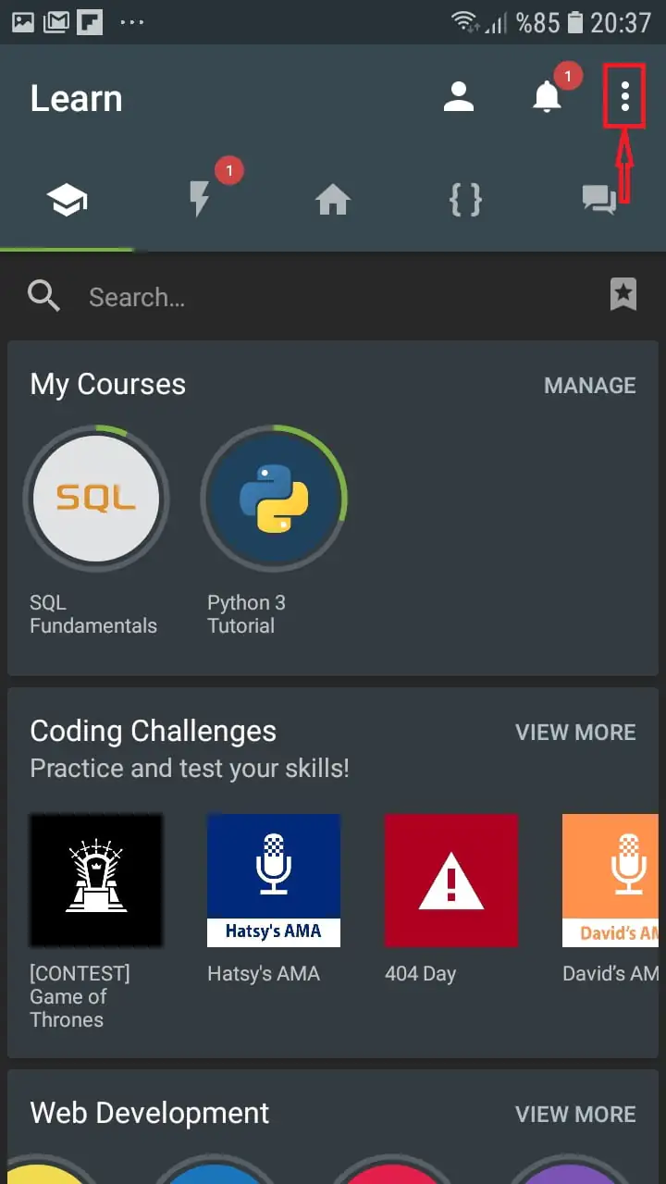Open the Python 3 Tutorial course

[274, 499]
